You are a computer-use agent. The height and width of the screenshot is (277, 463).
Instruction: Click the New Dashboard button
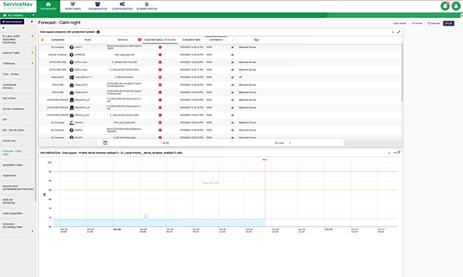[x=12, y=21]
